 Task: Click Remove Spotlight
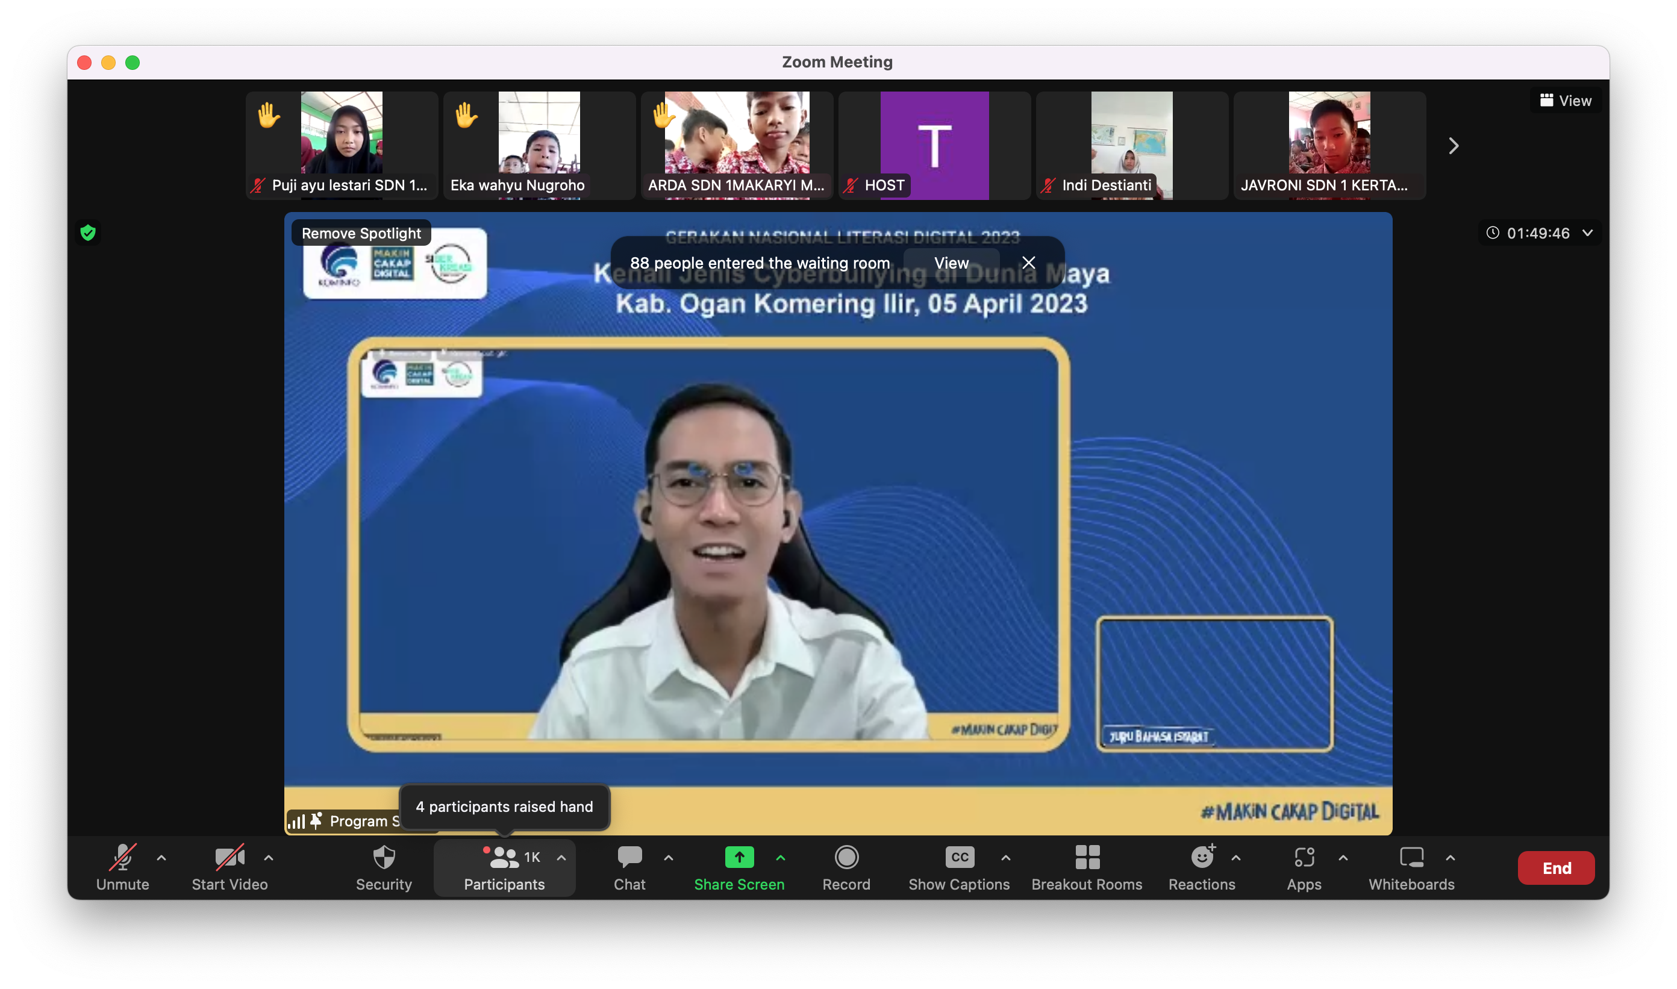click(361, 233)
